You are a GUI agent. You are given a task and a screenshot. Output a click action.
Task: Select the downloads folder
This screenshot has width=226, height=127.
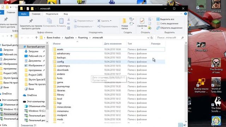point(109,70)
